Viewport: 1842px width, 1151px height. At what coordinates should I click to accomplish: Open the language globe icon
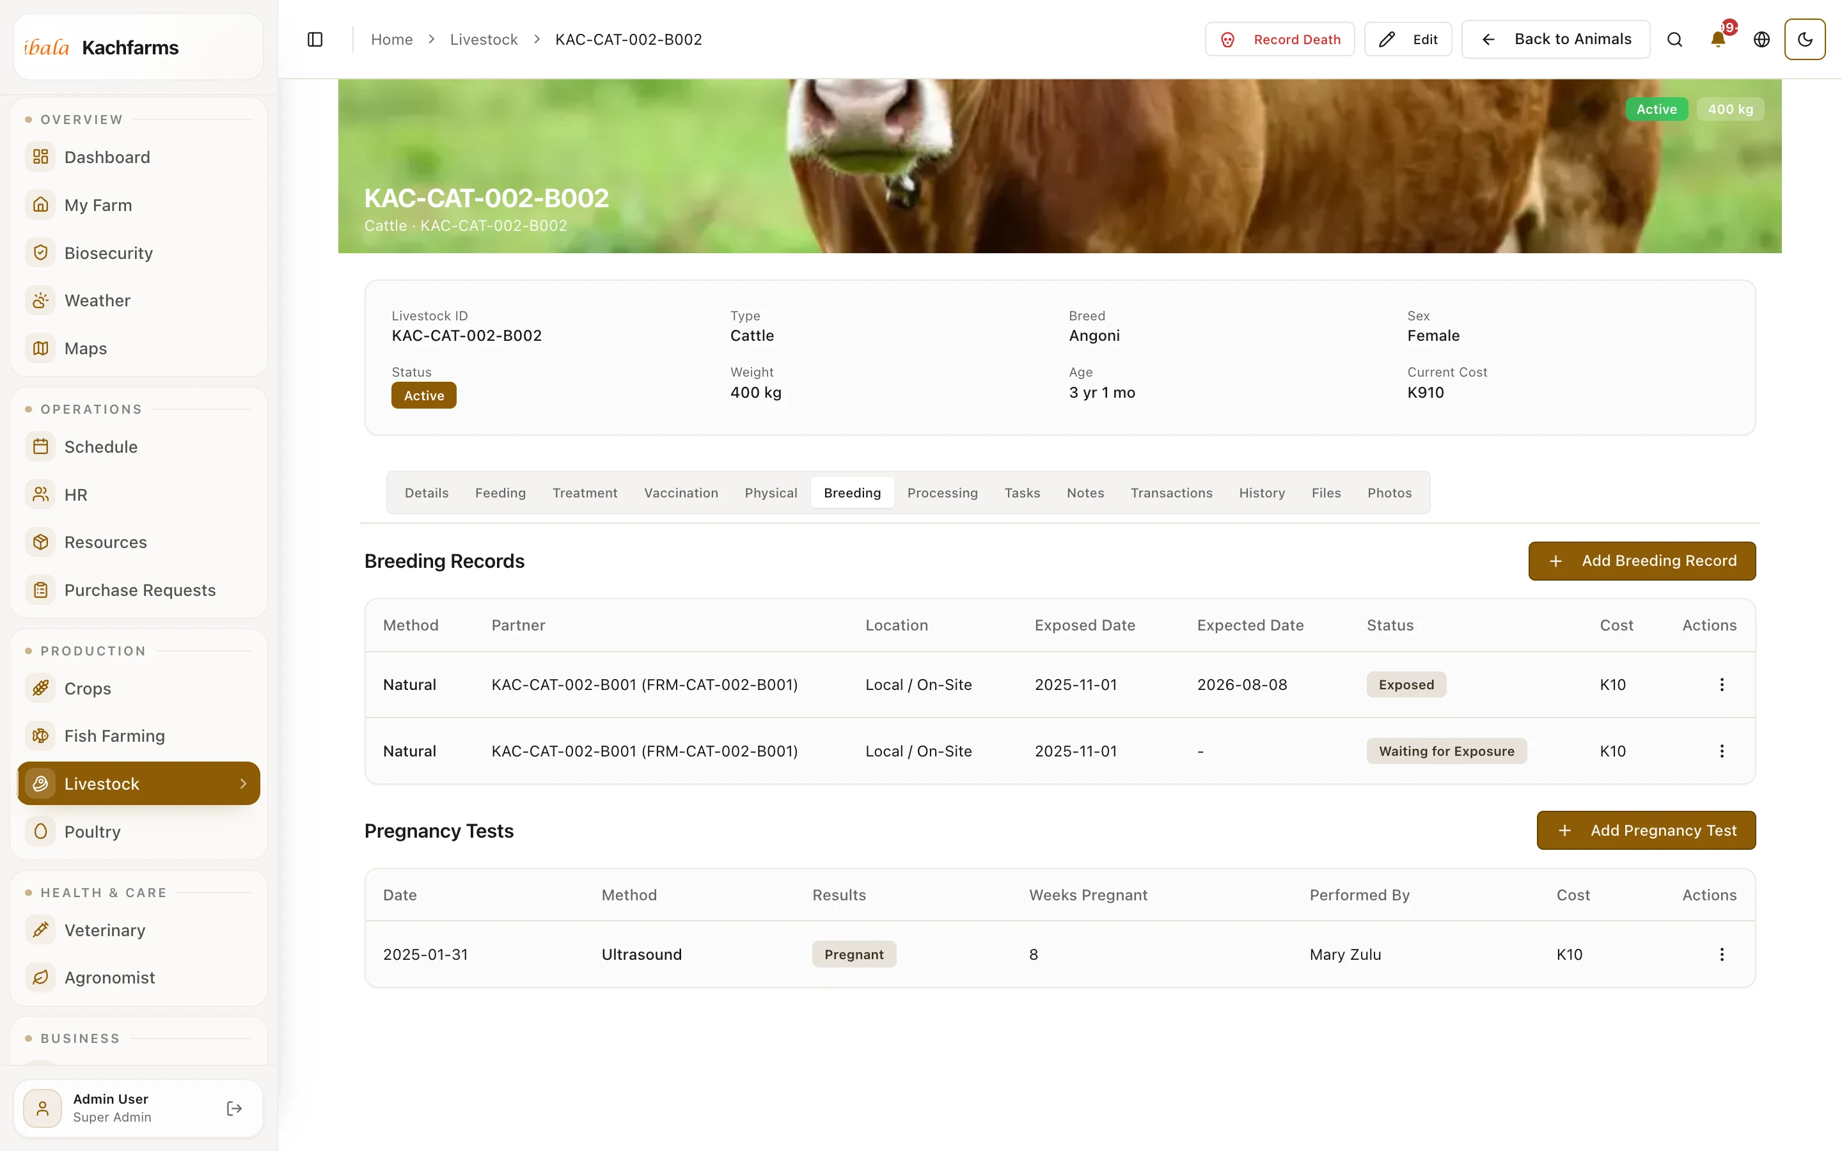coord(1761,40)
